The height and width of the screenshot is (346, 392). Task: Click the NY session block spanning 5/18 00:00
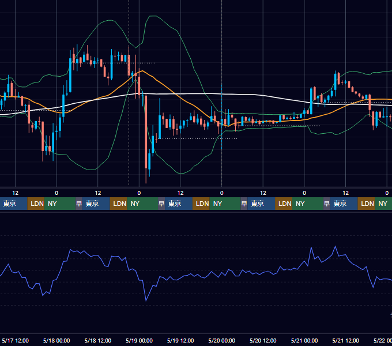click(60, 204)
